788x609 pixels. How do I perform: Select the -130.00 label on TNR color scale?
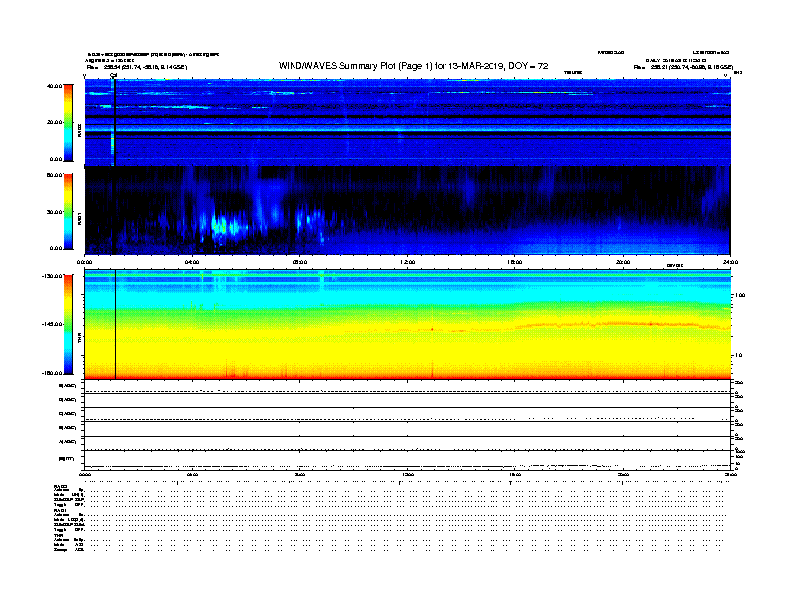click(x=53, y=276)
